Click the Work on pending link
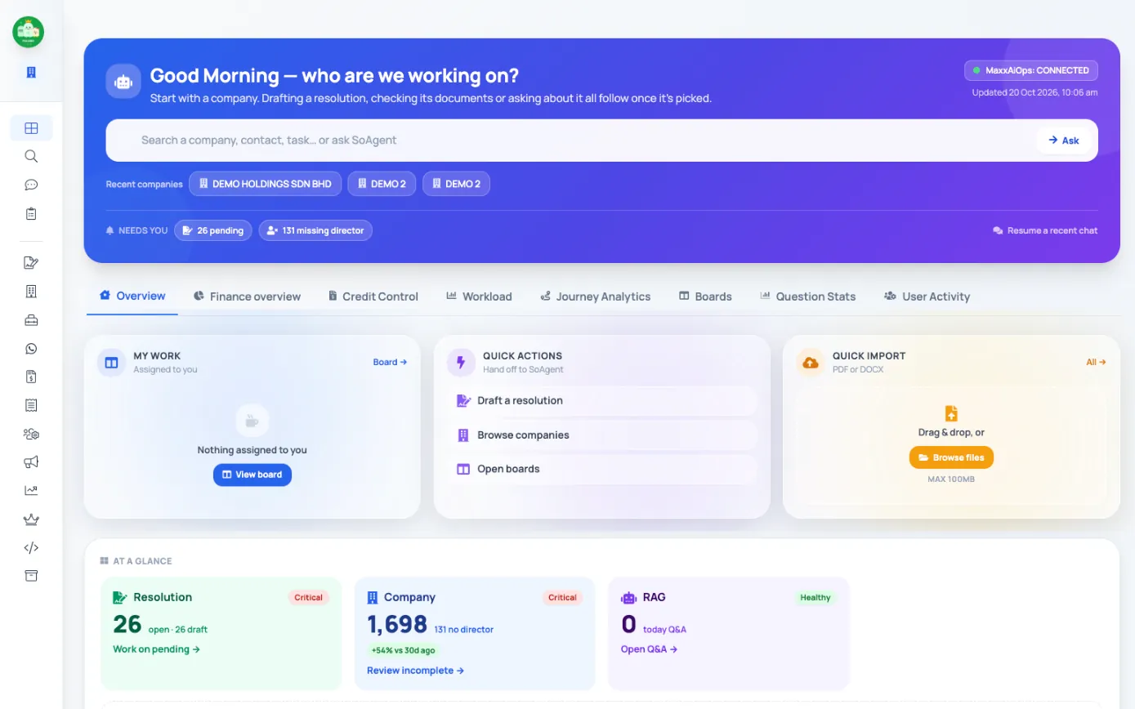 pos(156,649)
